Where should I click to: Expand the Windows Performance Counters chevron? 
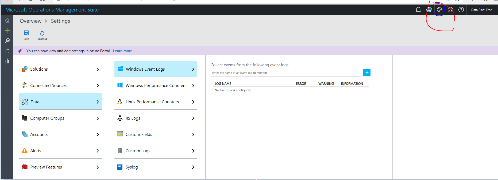tap(193, 86)
